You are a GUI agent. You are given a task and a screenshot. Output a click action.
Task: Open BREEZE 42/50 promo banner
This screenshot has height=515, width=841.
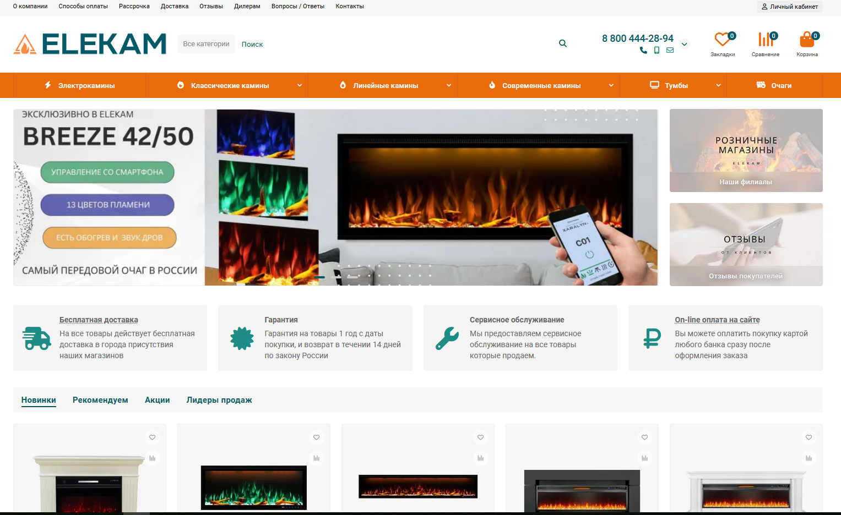(335, 197)
